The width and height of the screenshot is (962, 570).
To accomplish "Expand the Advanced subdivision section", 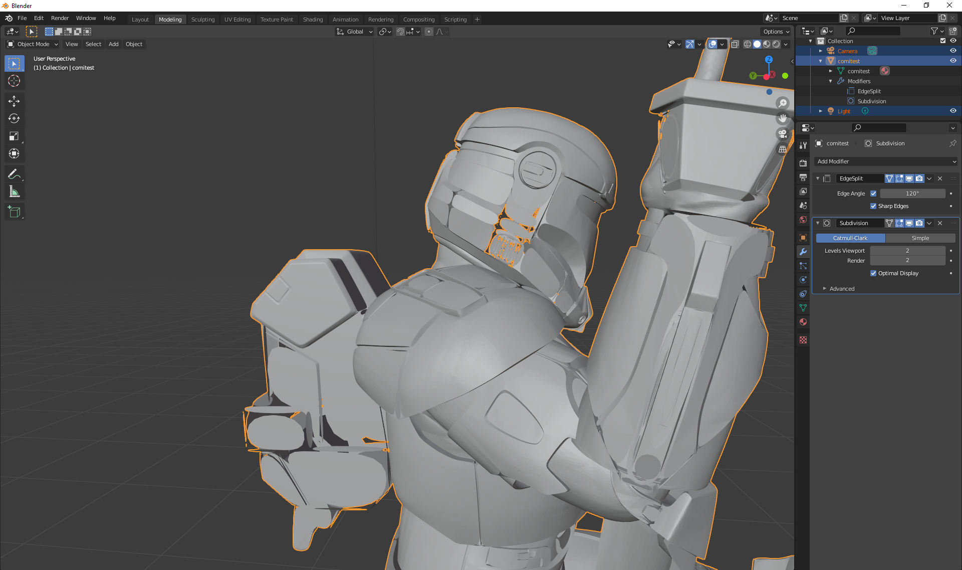I will coord(842,289).
